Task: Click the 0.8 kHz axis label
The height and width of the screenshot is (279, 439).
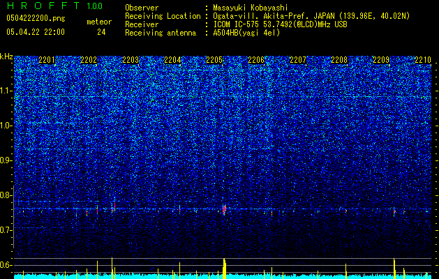Action: click(6, 195)
